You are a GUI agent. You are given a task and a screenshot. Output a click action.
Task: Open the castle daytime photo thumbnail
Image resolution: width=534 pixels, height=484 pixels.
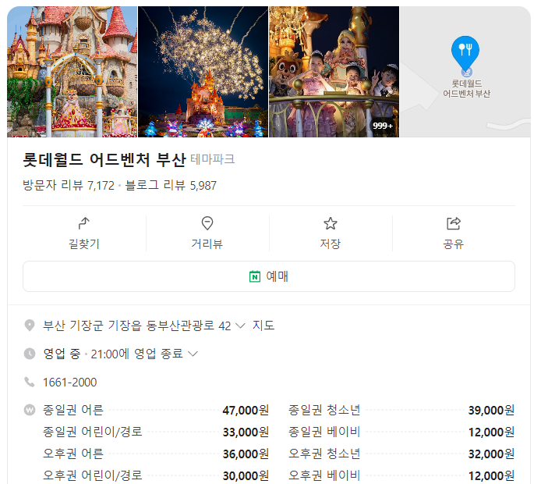pyautogui.click(x=72, y=72)
